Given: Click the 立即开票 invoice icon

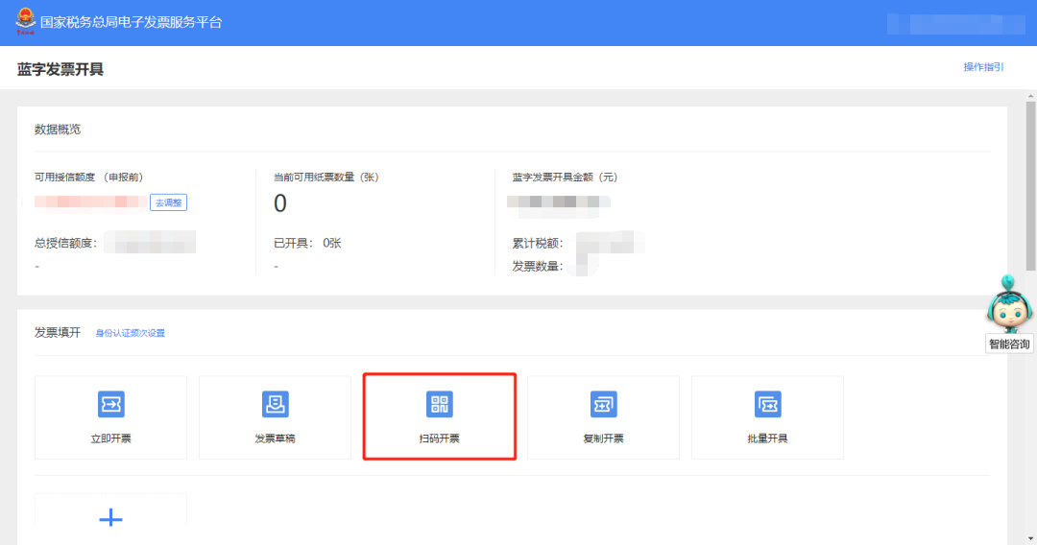Looking at the screenshot, I should click(x=111, y=404).
